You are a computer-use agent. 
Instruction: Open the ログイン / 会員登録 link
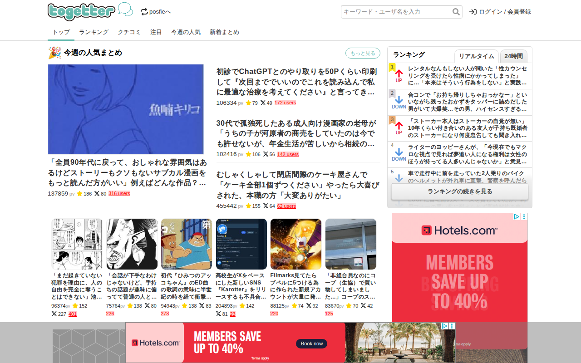tap(500, 12)
